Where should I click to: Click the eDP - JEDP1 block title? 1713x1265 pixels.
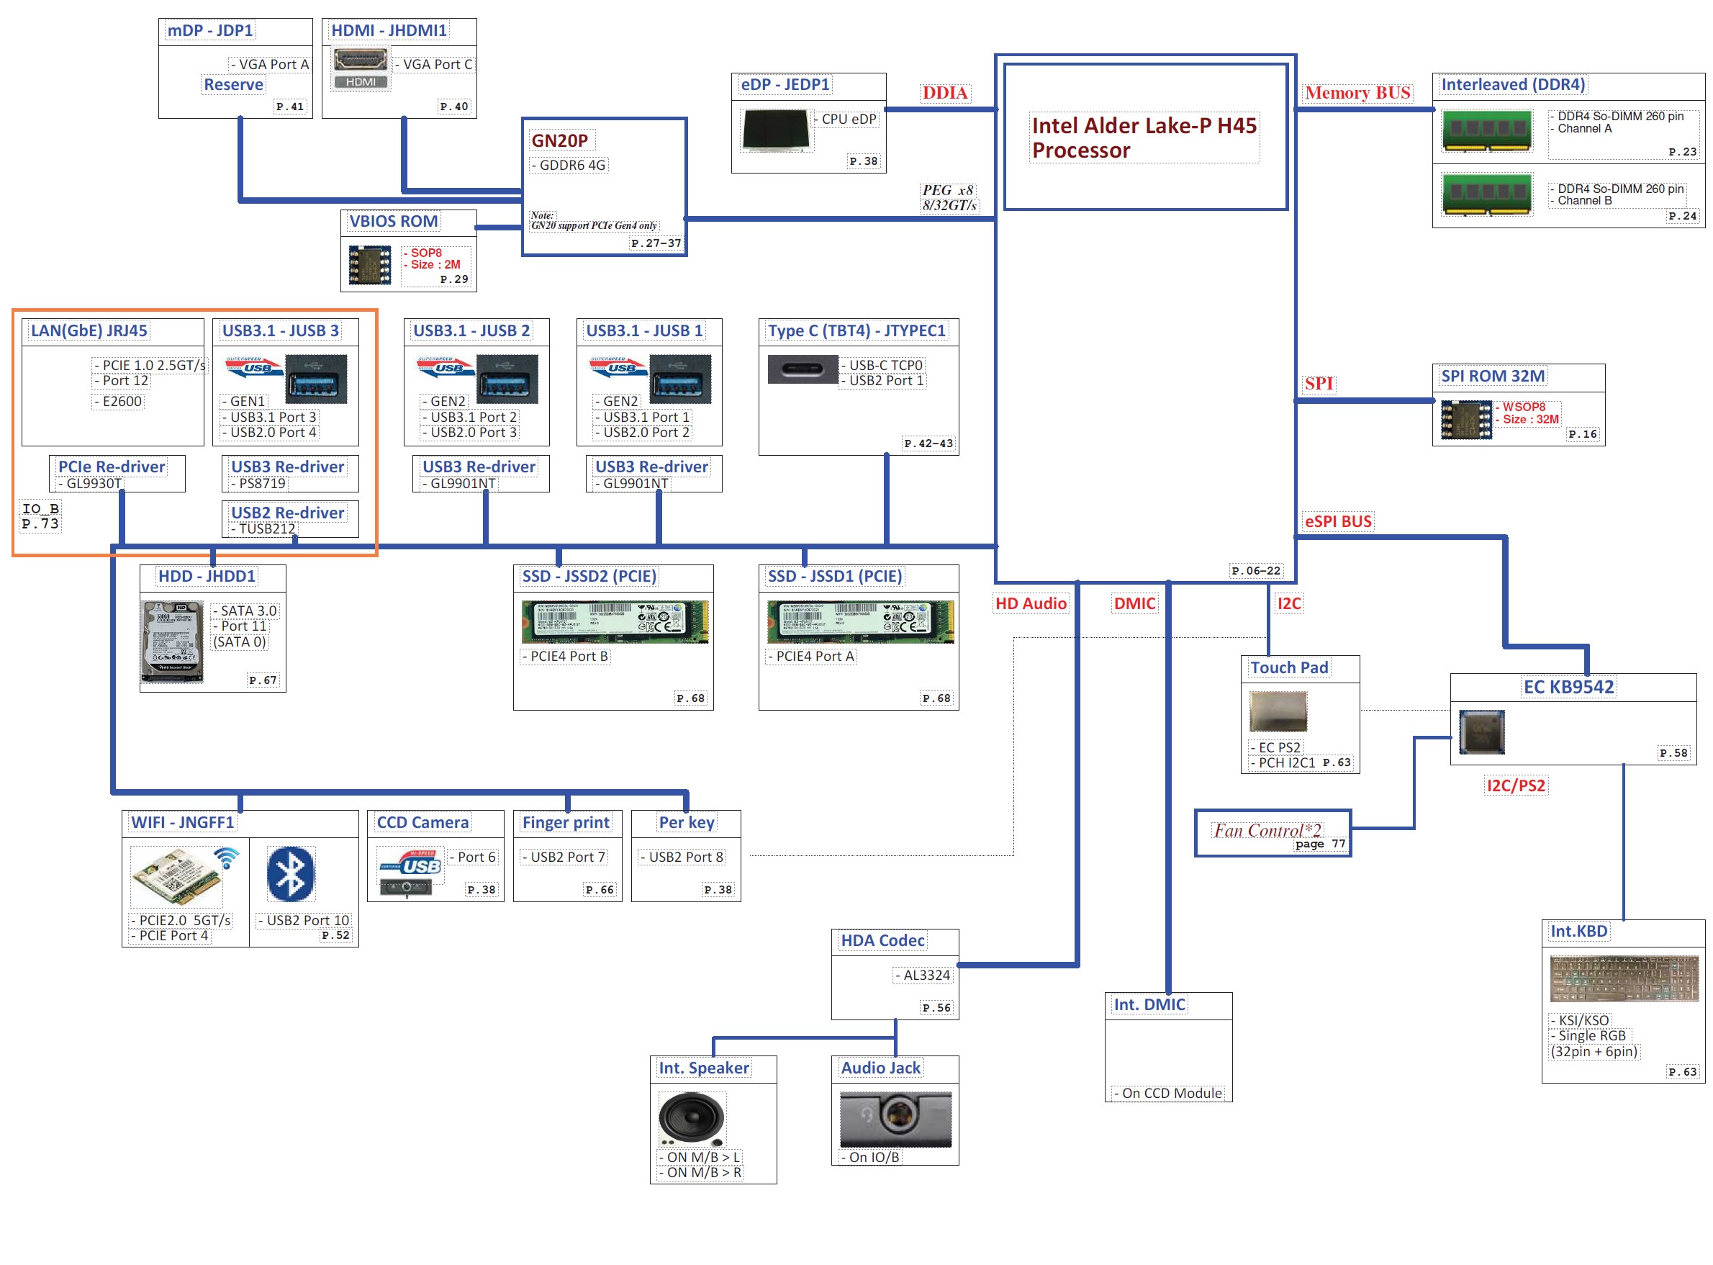click(785, 85)
